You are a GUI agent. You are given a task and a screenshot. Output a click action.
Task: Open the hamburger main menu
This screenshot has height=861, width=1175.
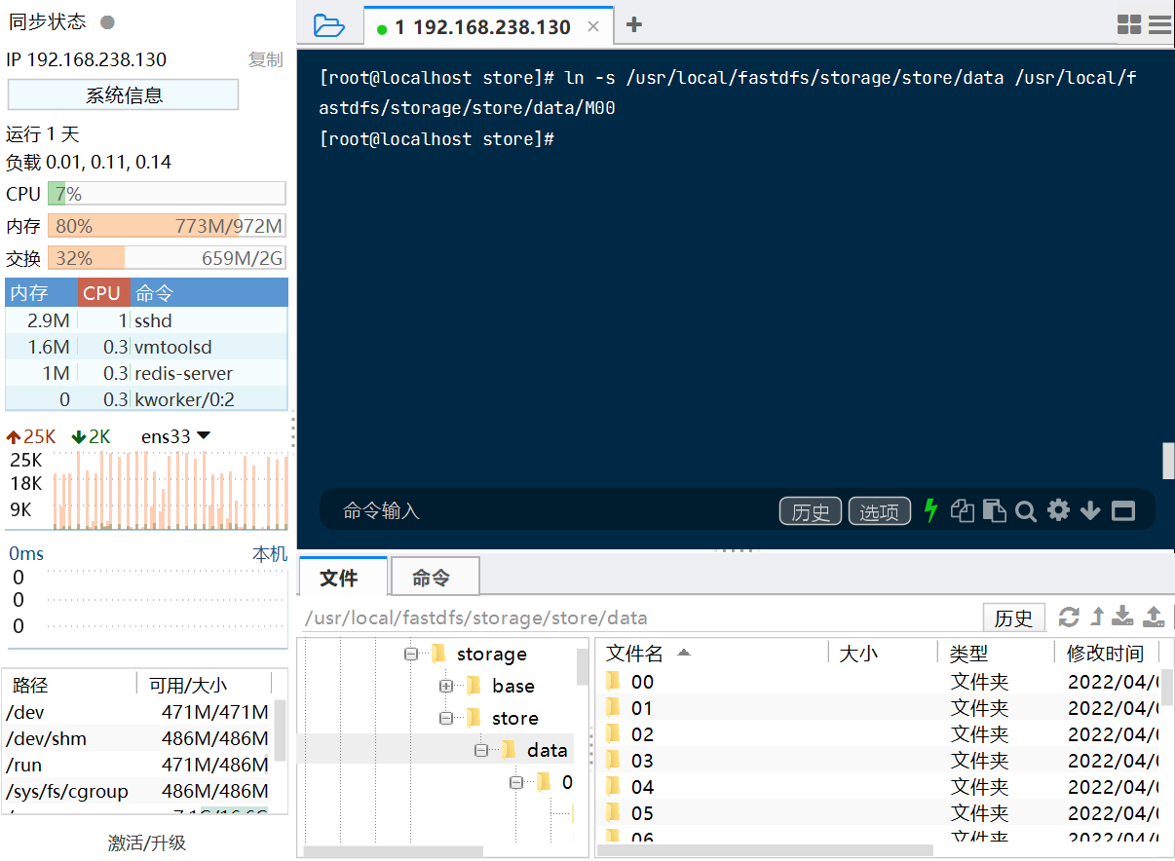[x=1159, y=25]
